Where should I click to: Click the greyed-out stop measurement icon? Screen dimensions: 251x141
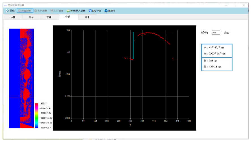36,11
